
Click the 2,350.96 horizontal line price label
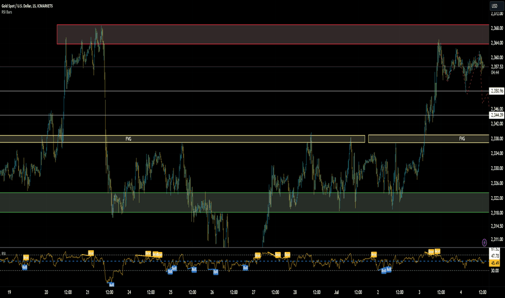click(496, 91)
